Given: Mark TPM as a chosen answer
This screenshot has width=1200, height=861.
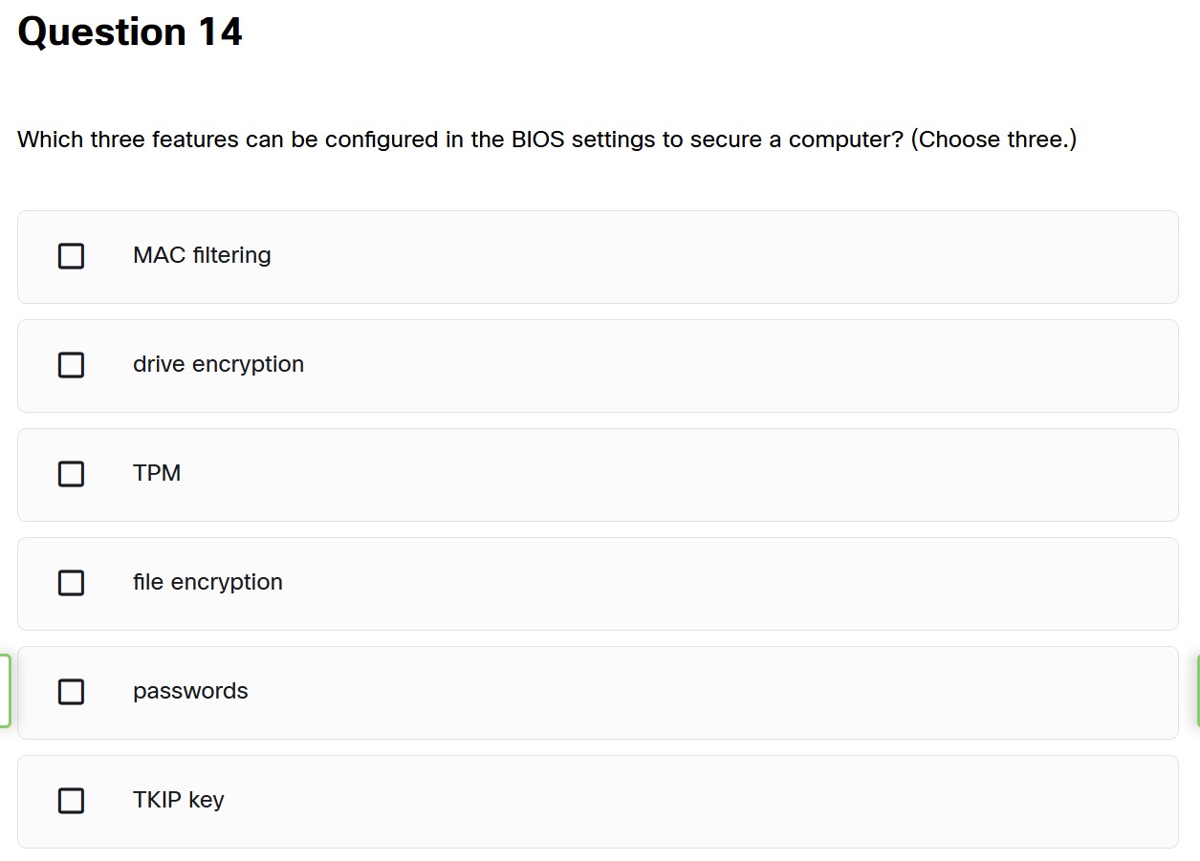Looking at the screenshot, I should coord(71,474).
